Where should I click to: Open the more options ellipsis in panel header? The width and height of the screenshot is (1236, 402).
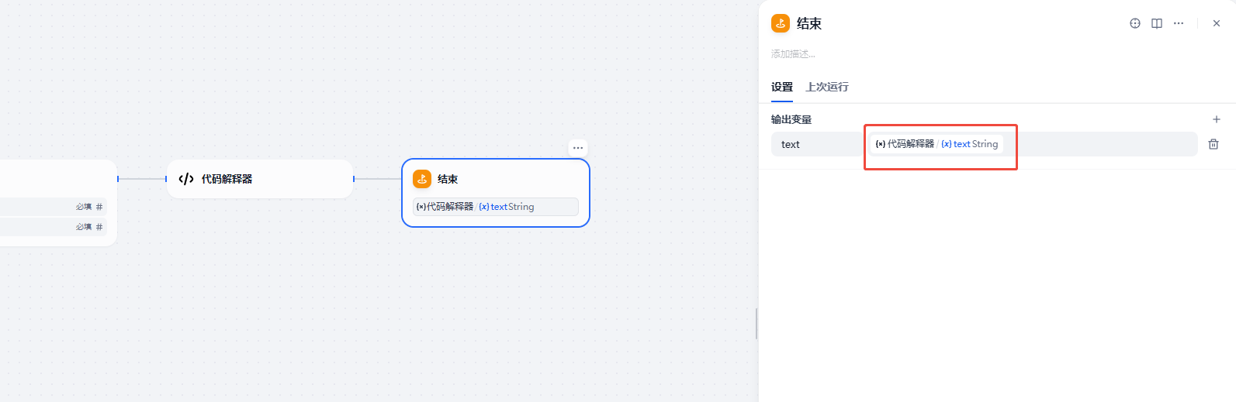click(x=1179, y=23)
